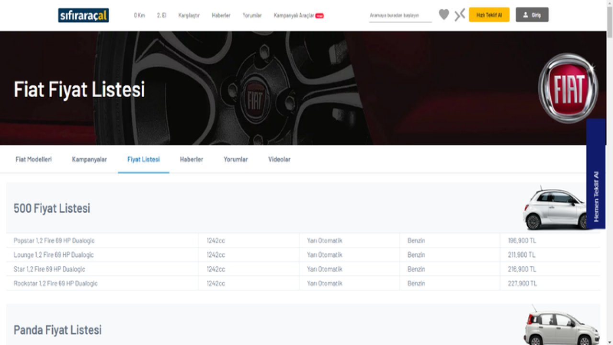Open Rockstar 1,2 Fire 69 HP Dualogic
The height and width of the screenshot is (345, 613).
click(x=56, y=283)
